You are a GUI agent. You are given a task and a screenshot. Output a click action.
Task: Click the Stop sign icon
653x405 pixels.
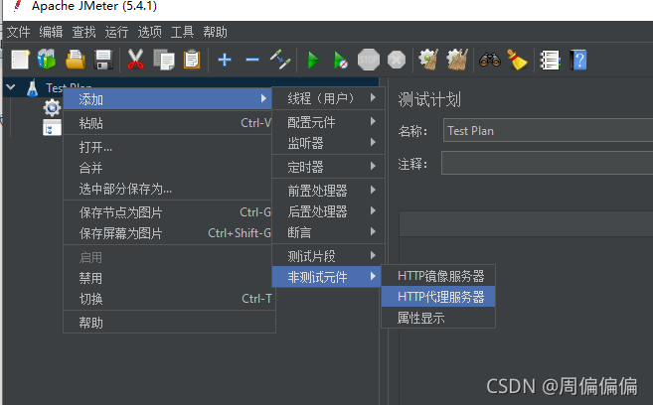[x=369, y=60]
